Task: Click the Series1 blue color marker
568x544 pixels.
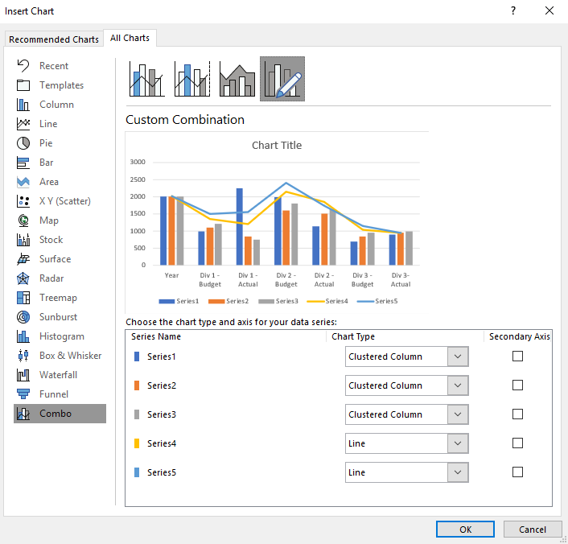Action: click(x=137, y=356)
